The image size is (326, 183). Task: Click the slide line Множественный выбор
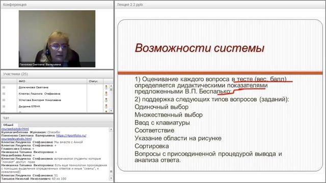tap(169, 115)
